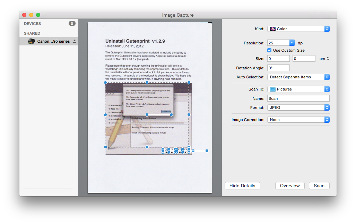Click the DEVICES section header
This screenshot has width=356, height=224.
coord(33,24)
